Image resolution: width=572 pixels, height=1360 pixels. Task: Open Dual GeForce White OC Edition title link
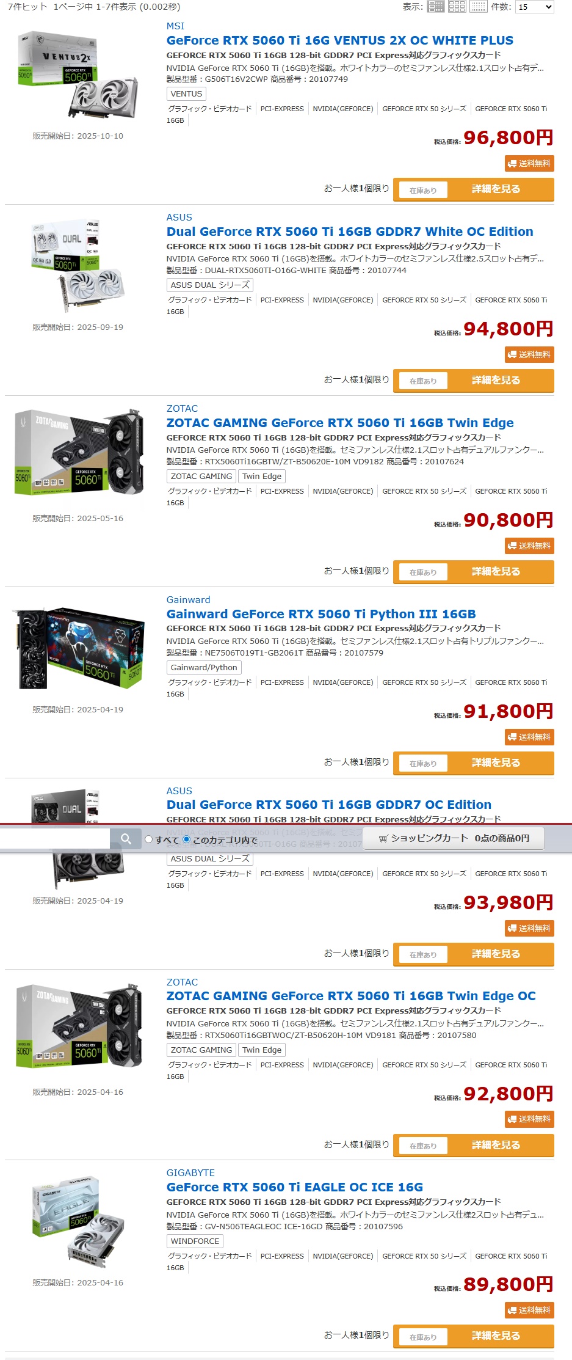coord(350,232)
